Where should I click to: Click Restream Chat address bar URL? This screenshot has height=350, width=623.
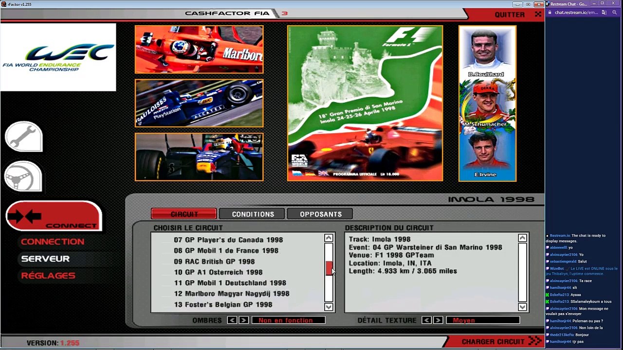coord(576,13)
